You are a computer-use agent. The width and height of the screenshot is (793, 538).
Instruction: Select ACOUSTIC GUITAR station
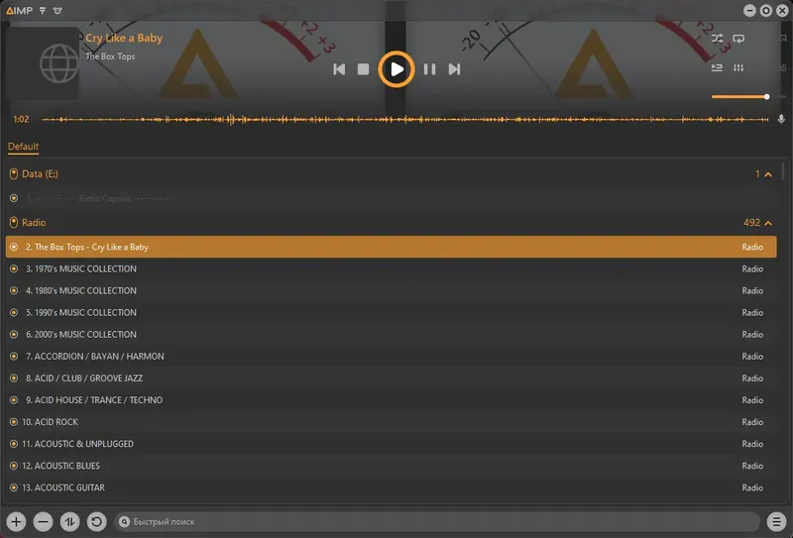pos(391,487)
